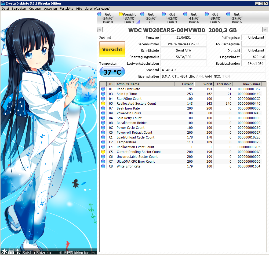Viewport: 269px width, 255px height.
Task: Click blue status icon for UltraDMA CRC Error Count
Action: click(103, 161)
